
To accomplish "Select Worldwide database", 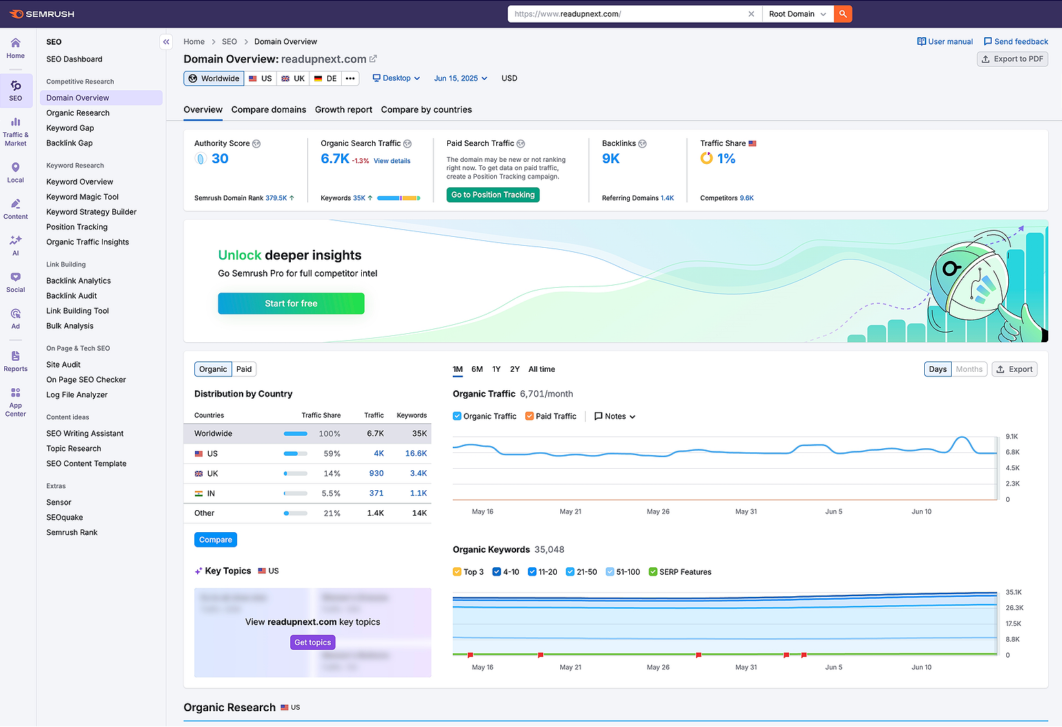I will point(214,78).
